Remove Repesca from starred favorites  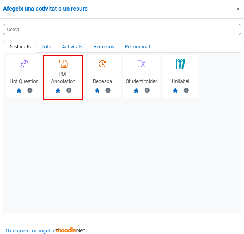(97, 90)
